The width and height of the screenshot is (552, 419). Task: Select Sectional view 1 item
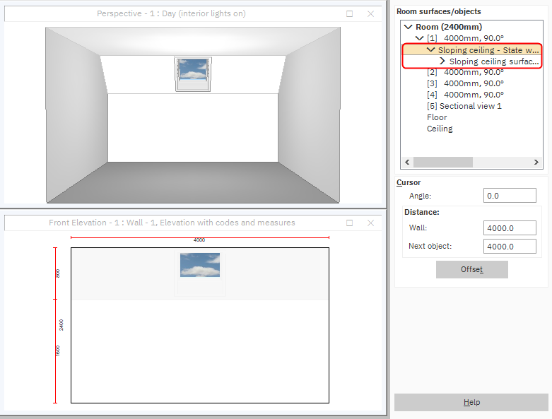coord(464,106)
